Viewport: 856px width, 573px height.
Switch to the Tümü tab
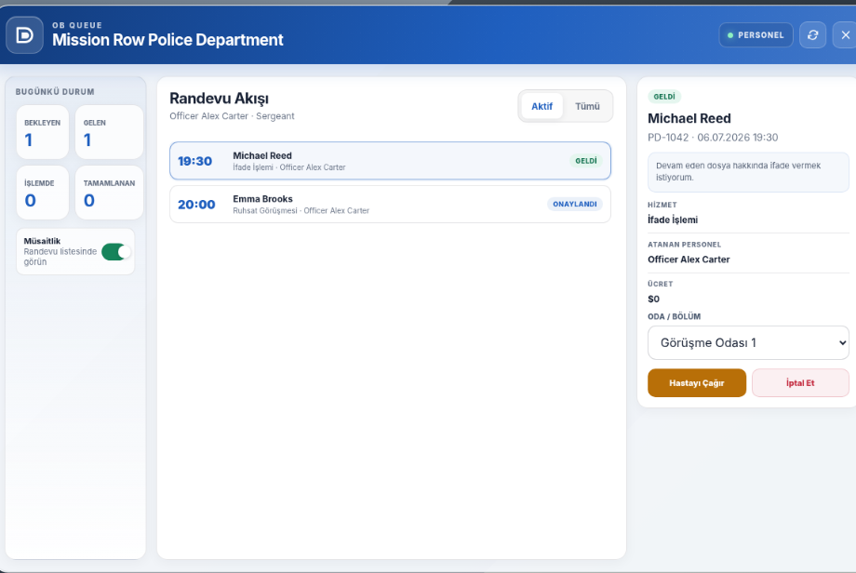point(587,106)
